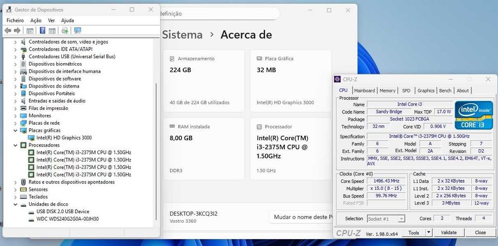Switch to the About tab in CPU-Z
The height and width of the screenshot is (246, 498).
coord(463,90)
